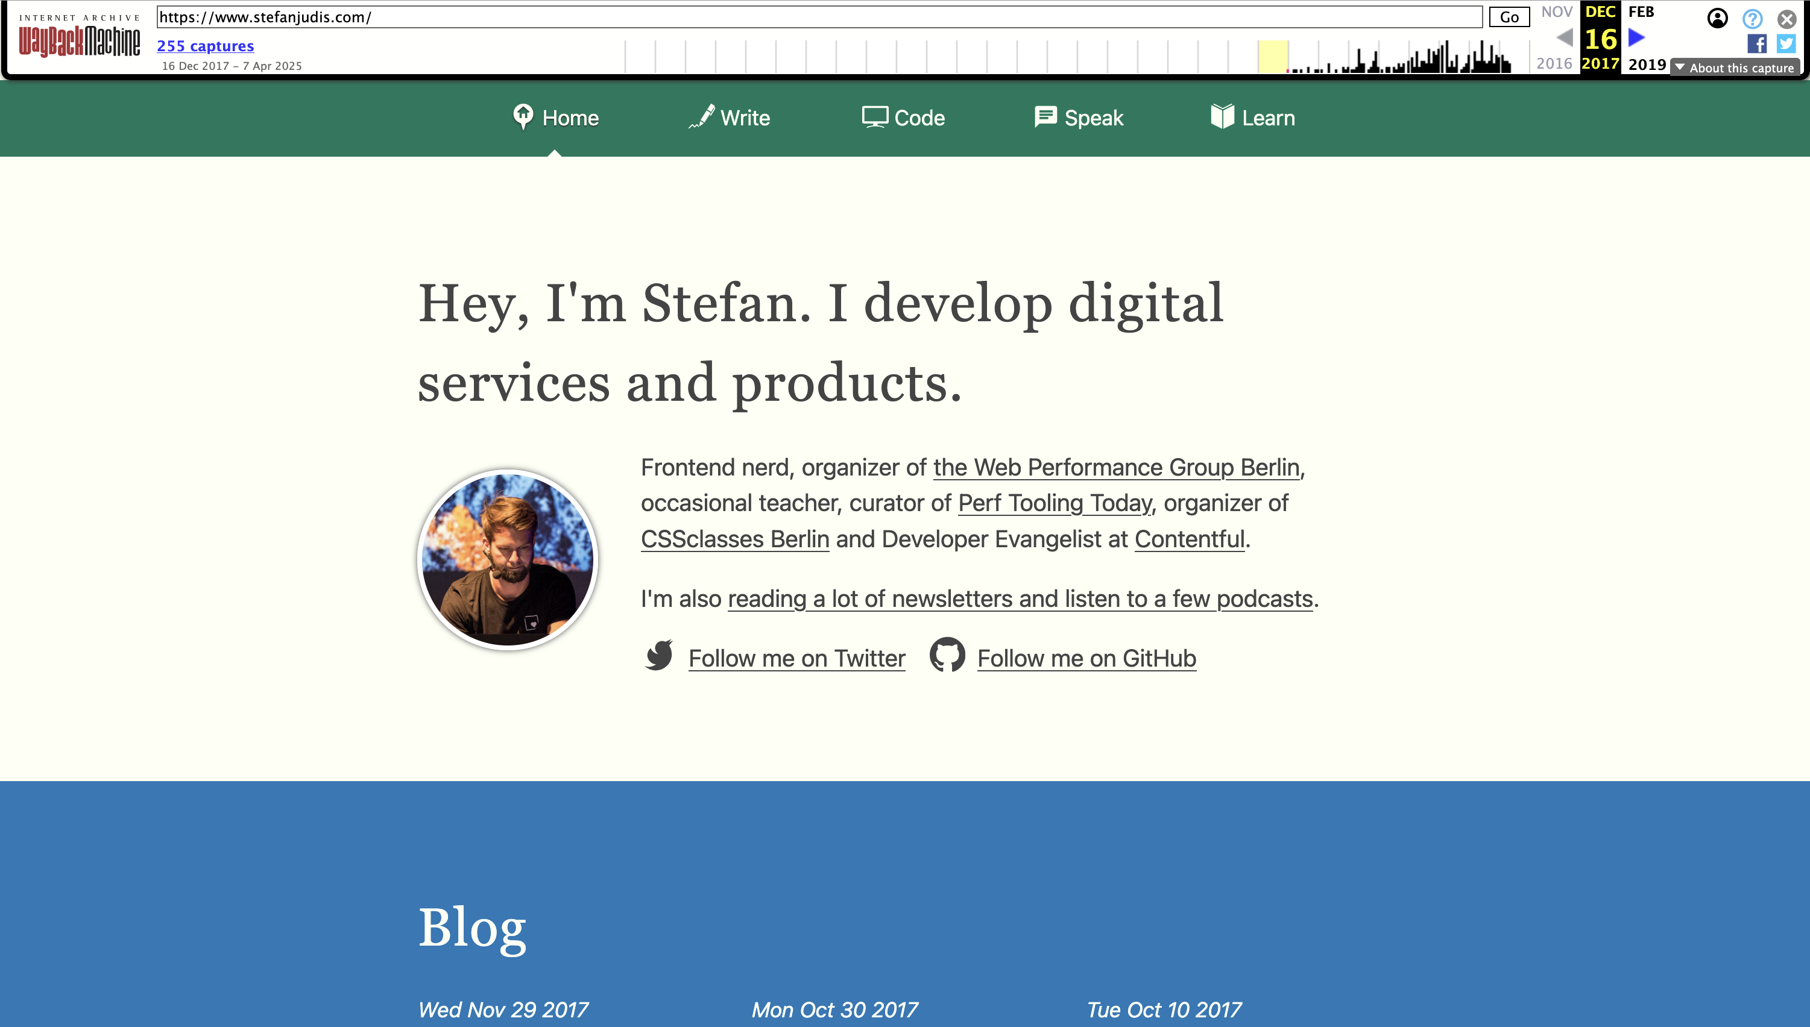Open the Write navigation tab
This screenshot has height=1027, width=1810.
click(x=730, y=118)
